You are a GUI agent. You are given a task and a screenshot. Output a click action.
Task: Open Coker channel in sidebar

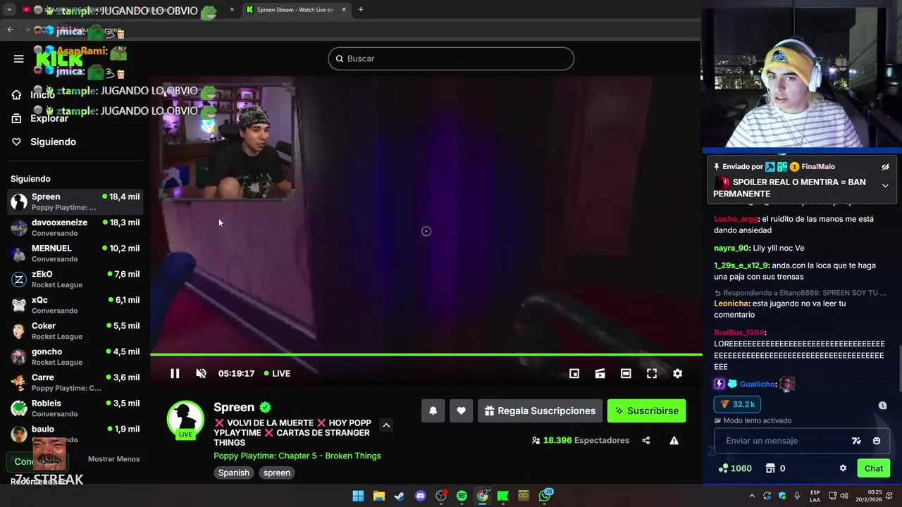[x=75, y=331]
